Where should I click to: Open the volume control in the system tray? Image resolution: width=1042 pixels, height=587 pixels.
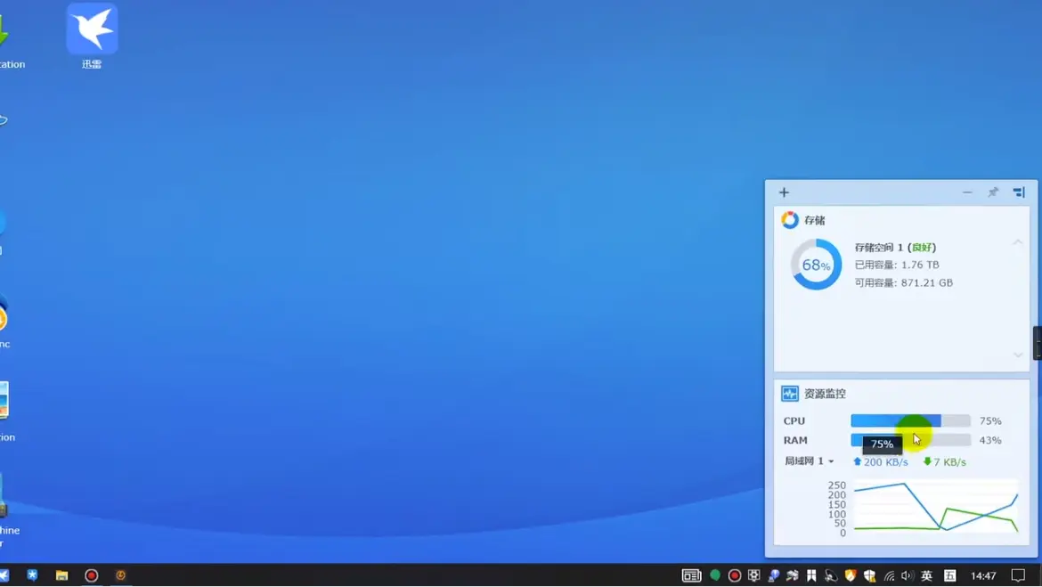pyautogui.click(x=908, y=576)
